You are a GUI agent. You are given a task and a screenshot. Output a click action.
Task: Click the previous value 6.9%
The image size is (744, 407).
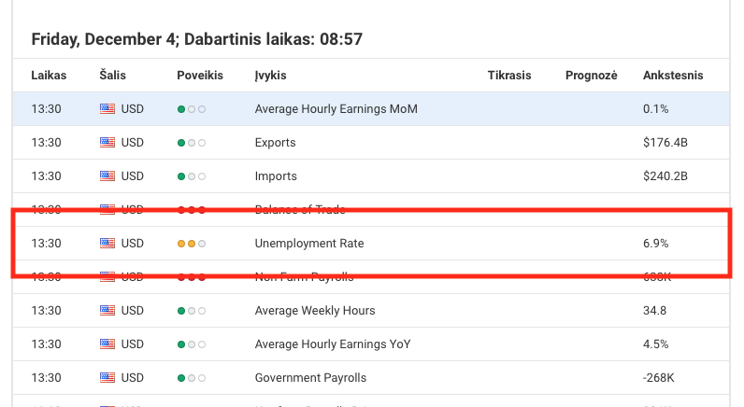click(x=656, y=244)
